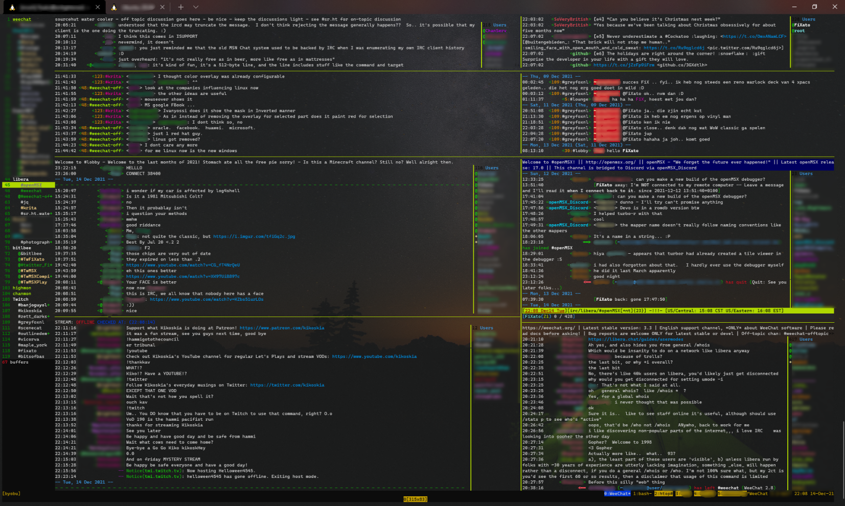Image resolution: width=845 pixels, height=506 pixels.
Task: Click the '12 Users' header in the Twitch pane
Action: click(482, 328)
